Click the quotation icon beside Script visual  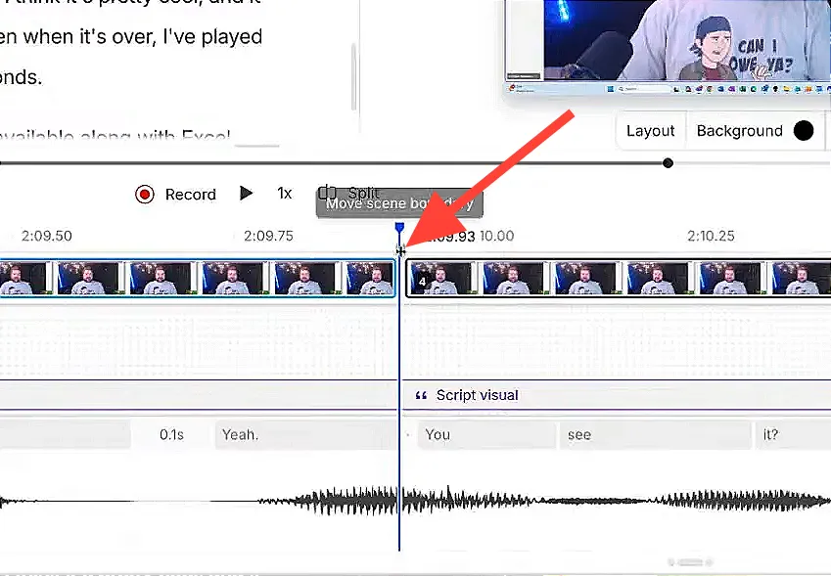pyautogui.click(x=421, y=395)
